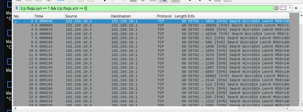Image resolution: width=303 pixels, height=112 pixels.
Task: Select packet 21 targeting port 2119
Action: [151, 93]
